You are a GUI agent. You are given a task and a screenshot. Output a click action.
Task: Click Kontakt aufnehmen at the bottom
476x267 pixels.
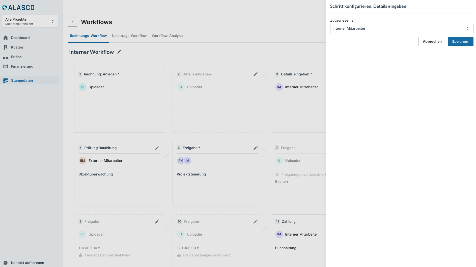[x=27, y=263]
